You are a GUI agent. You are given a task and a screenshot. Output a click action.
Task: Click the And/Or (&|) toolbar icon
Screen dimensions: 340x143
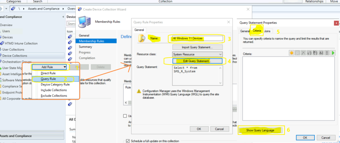(x=321, y=53)
